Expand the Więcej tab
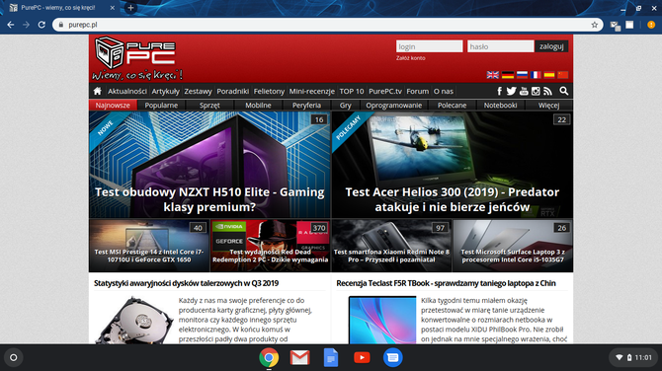Screen dimensions: 662x371 click(x=548, y=105)
